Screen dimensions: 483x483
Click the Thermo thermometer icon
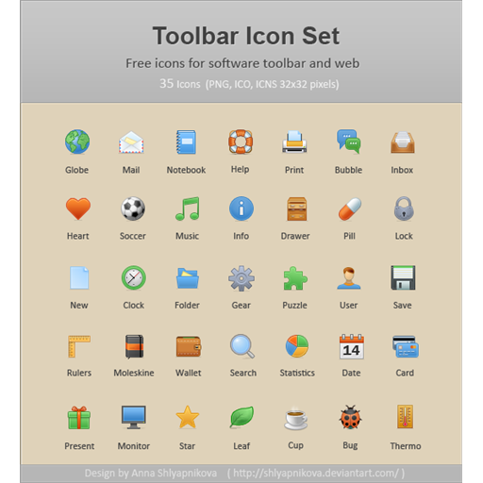(405, 417)
